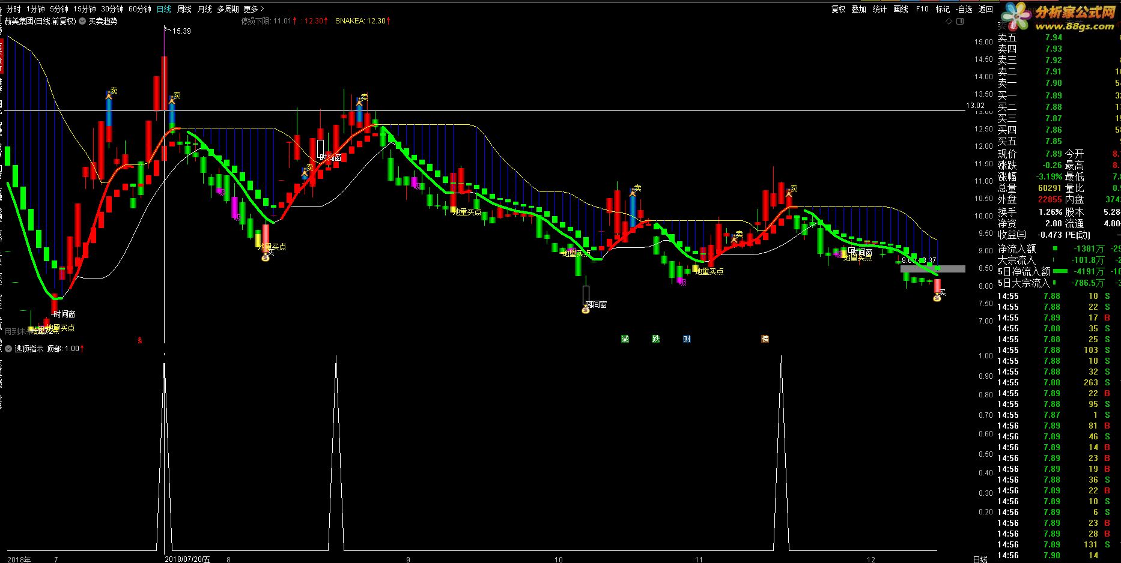This screenshot has width=1121, height=563.
Task: Click the gold coin buy icon at far right
Action: 937,298
